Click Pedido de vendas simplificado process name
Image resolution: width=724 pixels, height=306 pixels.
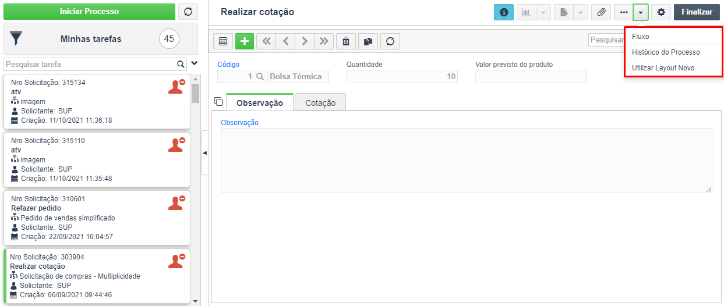(68, 218)
